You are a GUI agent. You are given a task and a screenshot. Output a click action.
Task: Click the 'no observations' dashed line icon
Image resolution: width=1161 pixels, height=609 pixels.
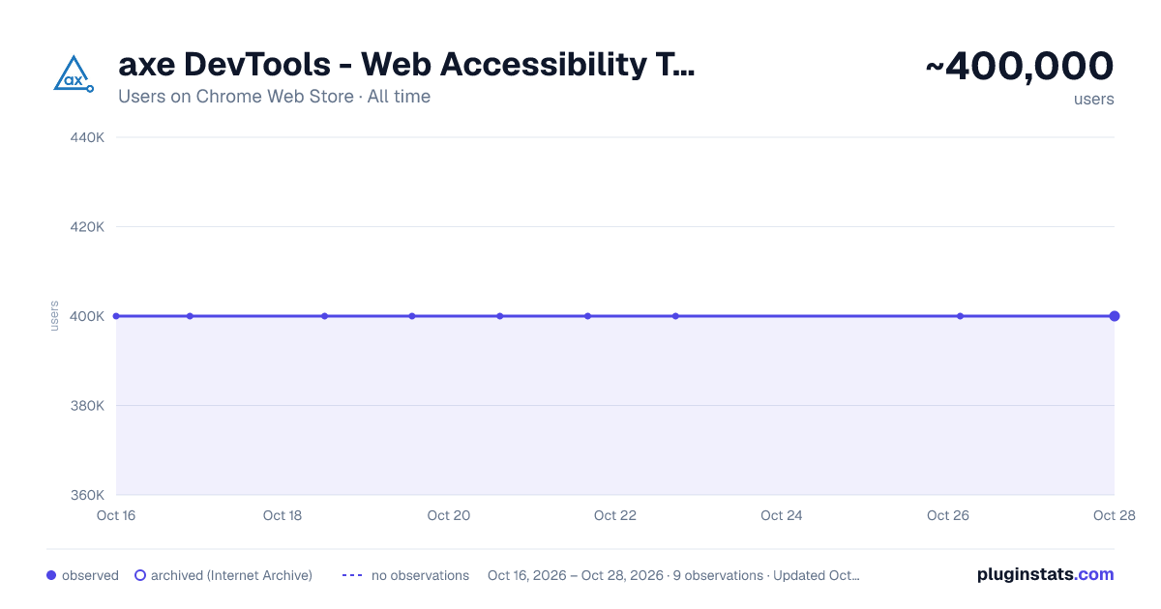pos(352,575)
